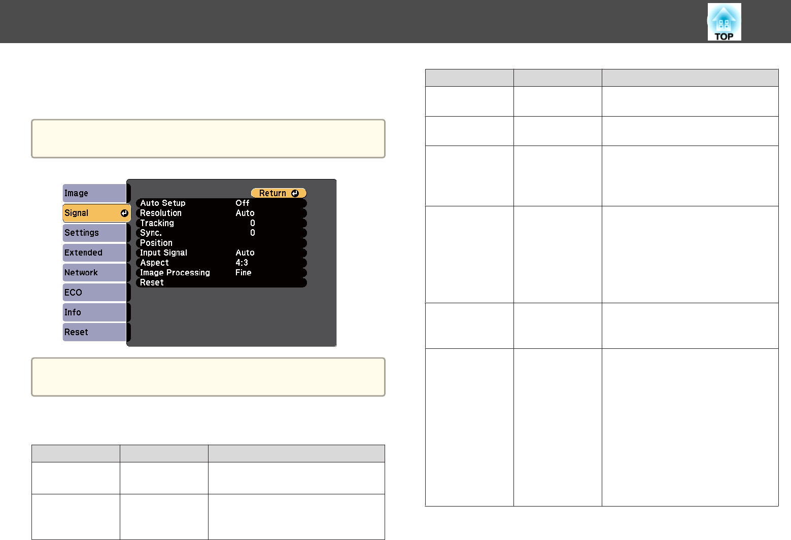
Task: Select the Auto Setup menu row
Action: pos(221,203)
